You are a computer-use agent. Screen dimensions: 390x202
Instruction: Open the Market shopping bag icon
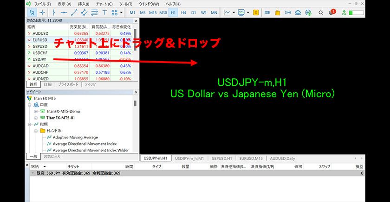coord(278,13)
